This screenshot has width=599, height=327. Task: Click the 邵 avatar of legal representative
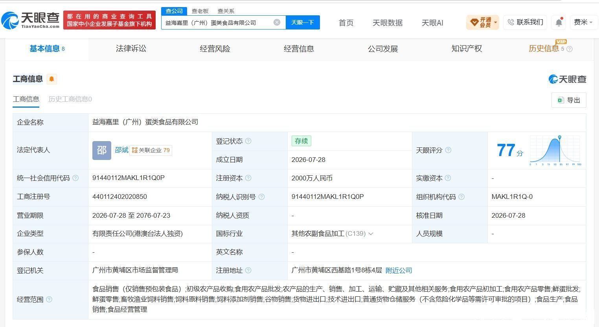coord(102,151)
